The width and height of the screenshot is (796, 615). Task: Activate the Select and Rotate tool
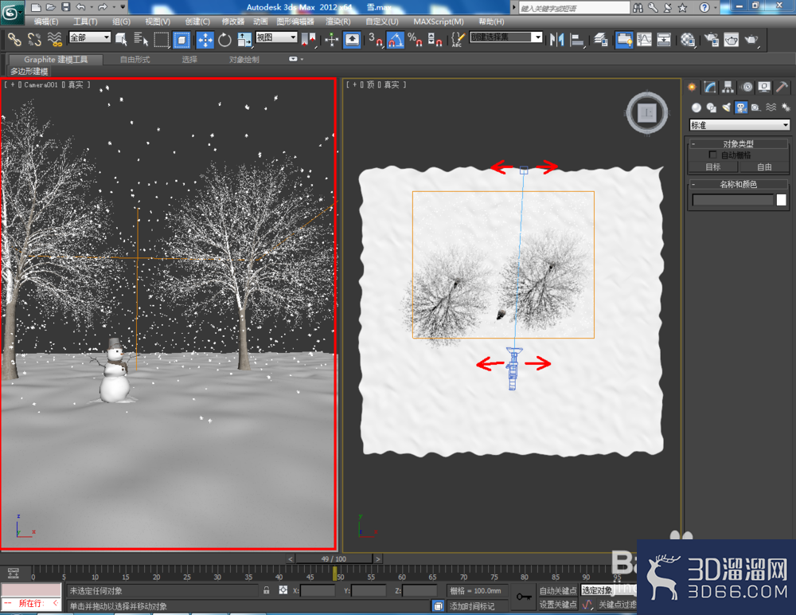pos(224,39)
